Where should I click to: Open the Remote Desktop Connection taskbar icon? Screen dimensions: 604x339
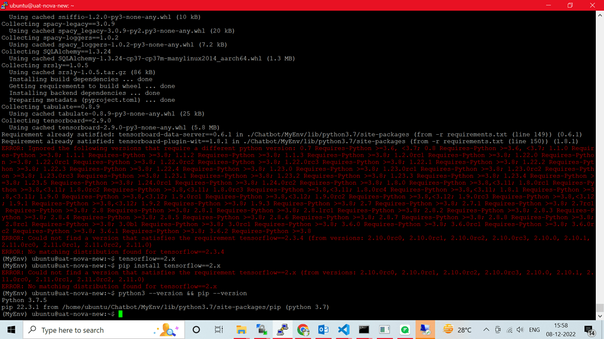282,330
